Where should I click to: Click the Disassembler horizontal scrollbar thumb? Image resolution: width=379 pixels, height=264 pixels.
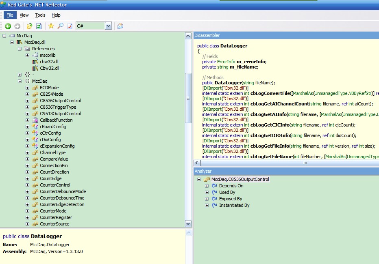pos(290,163)
